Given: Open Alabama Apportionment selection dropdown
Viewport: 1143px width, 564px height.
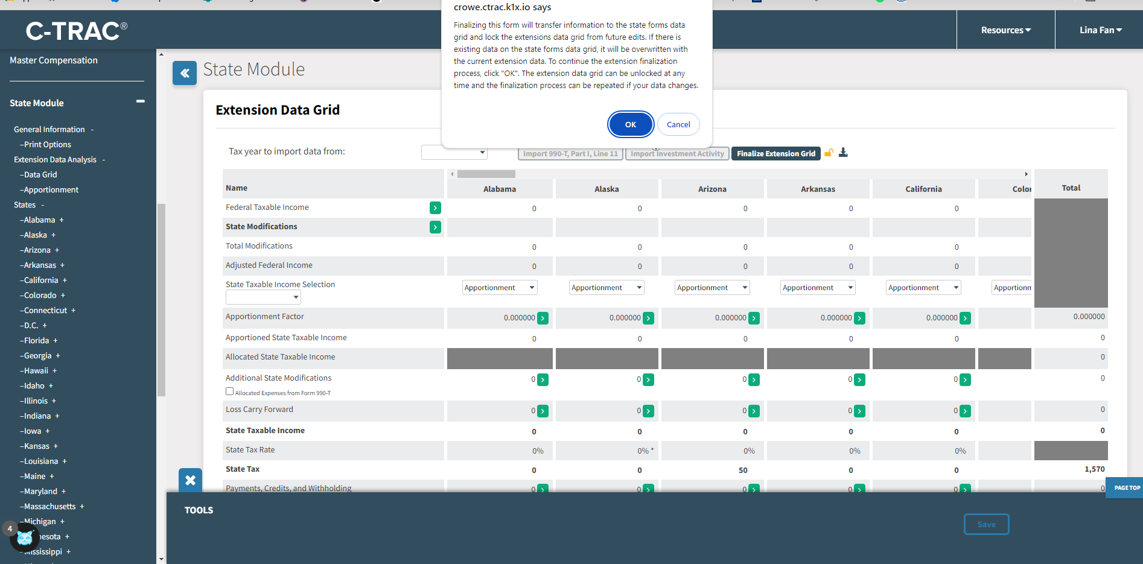Looking at the screenshot, I should [x=499, y=288].
